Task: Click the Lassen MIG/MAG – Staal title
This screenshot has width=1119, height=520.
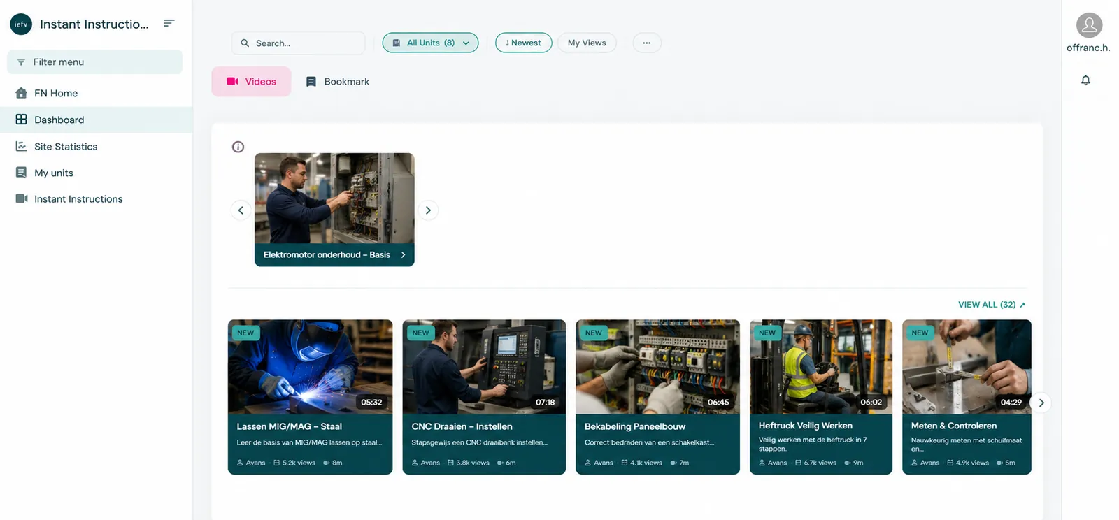Action: pos(289,426)
